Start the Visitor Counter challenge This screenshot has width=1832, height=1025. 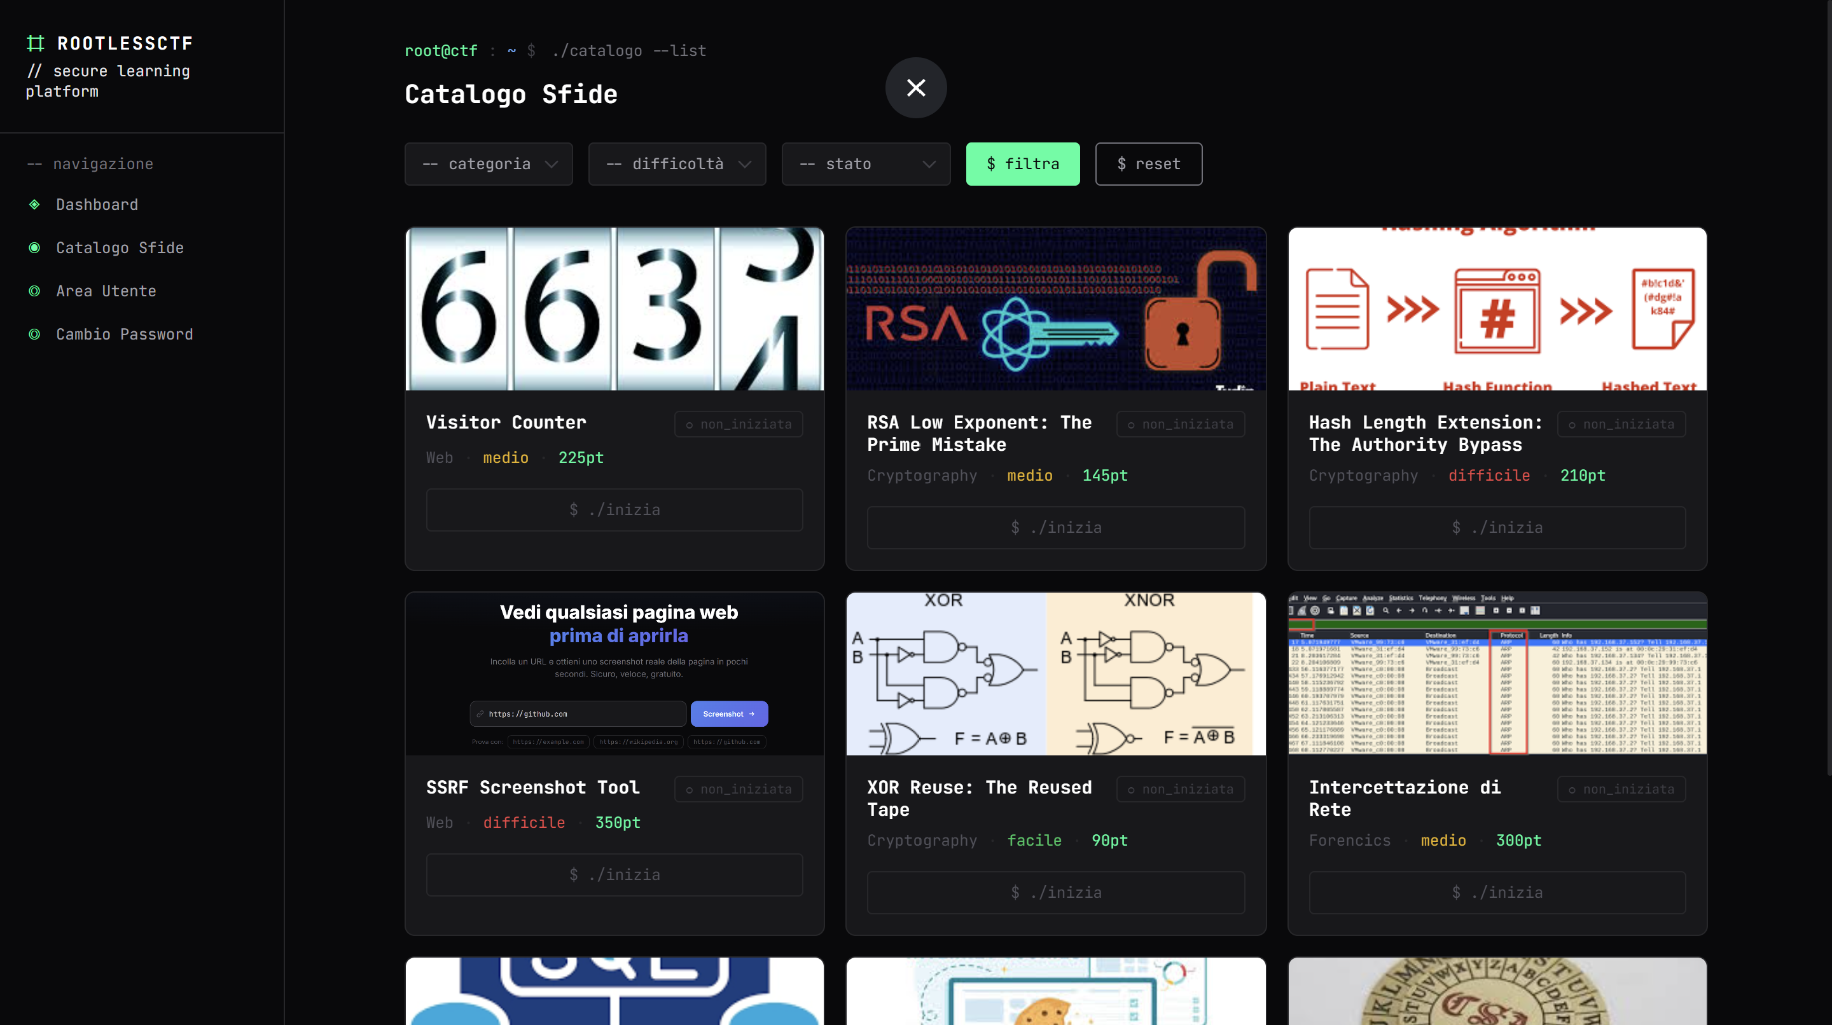pyautogui.click(x=614, y=510)
